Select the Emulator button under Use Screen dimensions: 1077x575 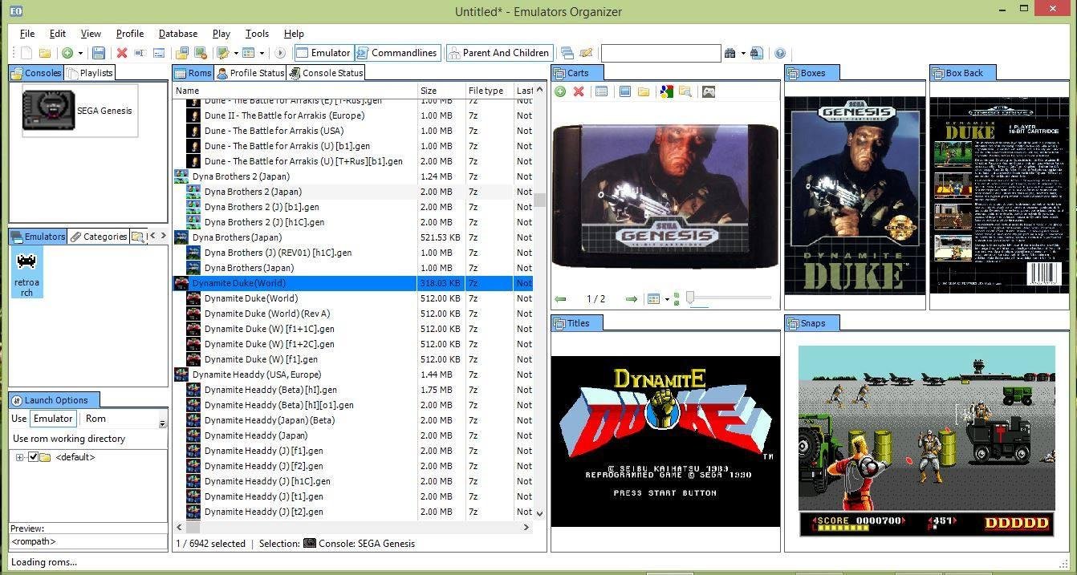pos(52,418)
